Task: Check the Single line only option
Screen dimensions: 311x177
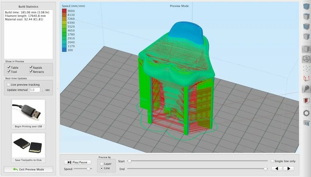Action: pos(272,161)
